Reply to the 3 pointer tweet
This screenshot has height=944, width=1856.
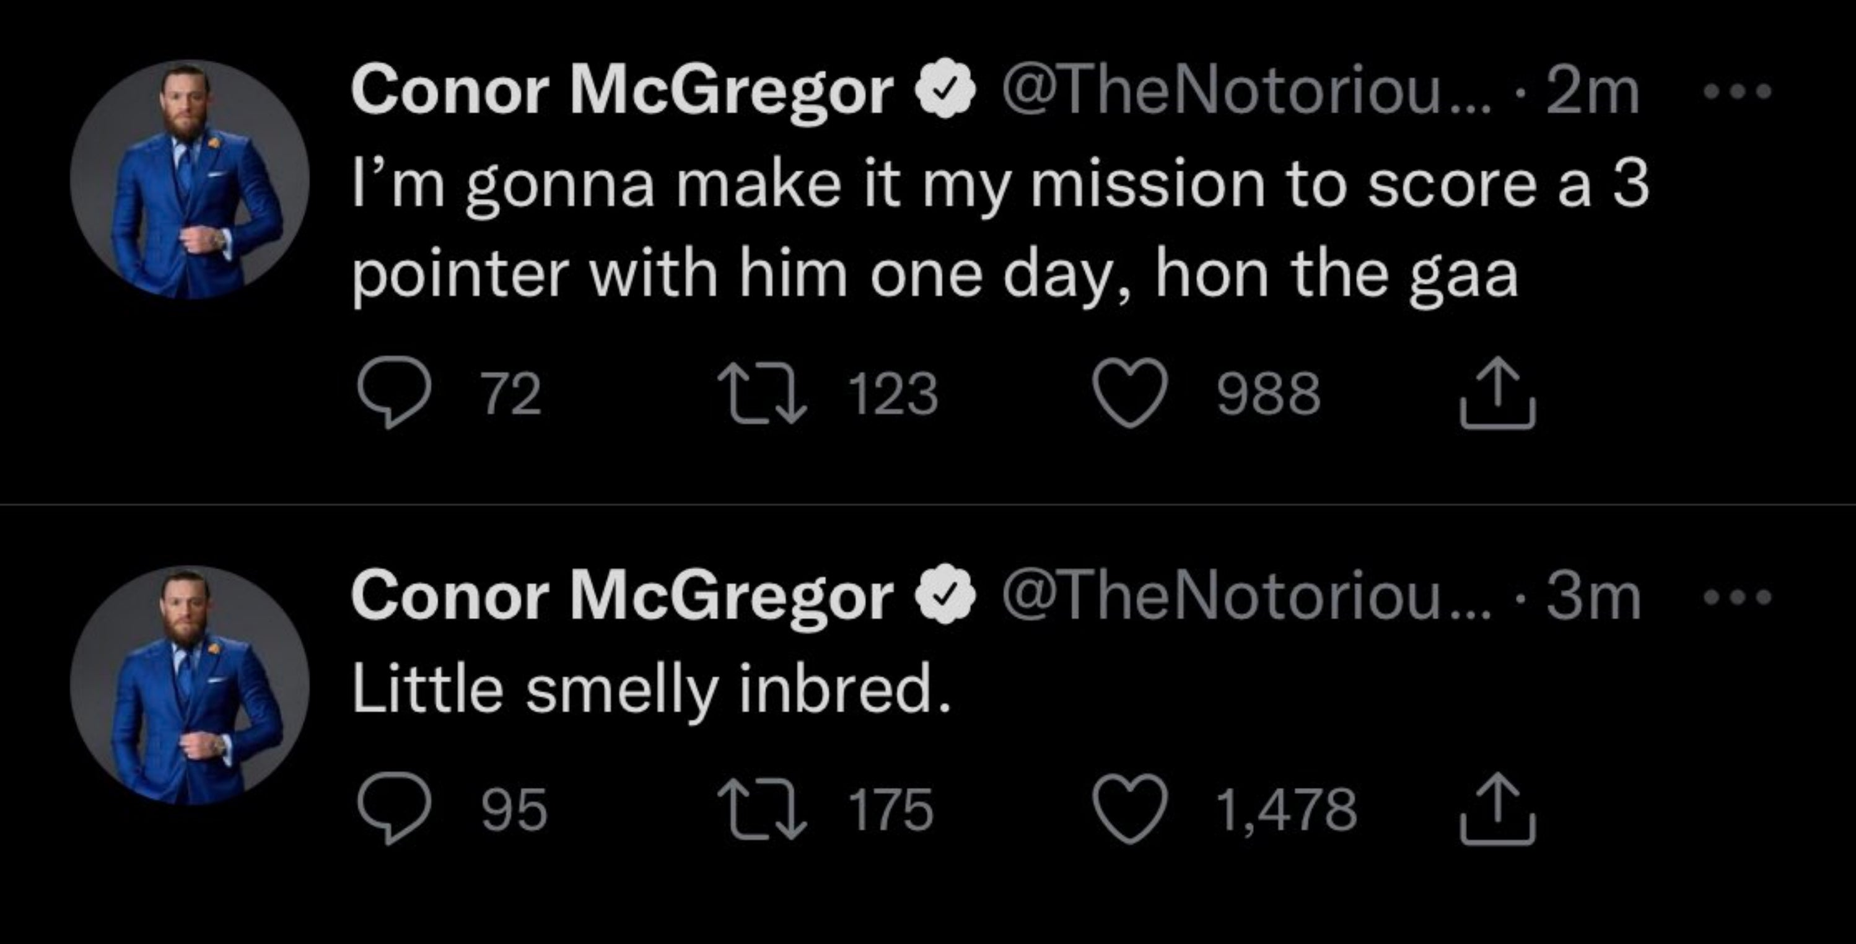point(395,393)
